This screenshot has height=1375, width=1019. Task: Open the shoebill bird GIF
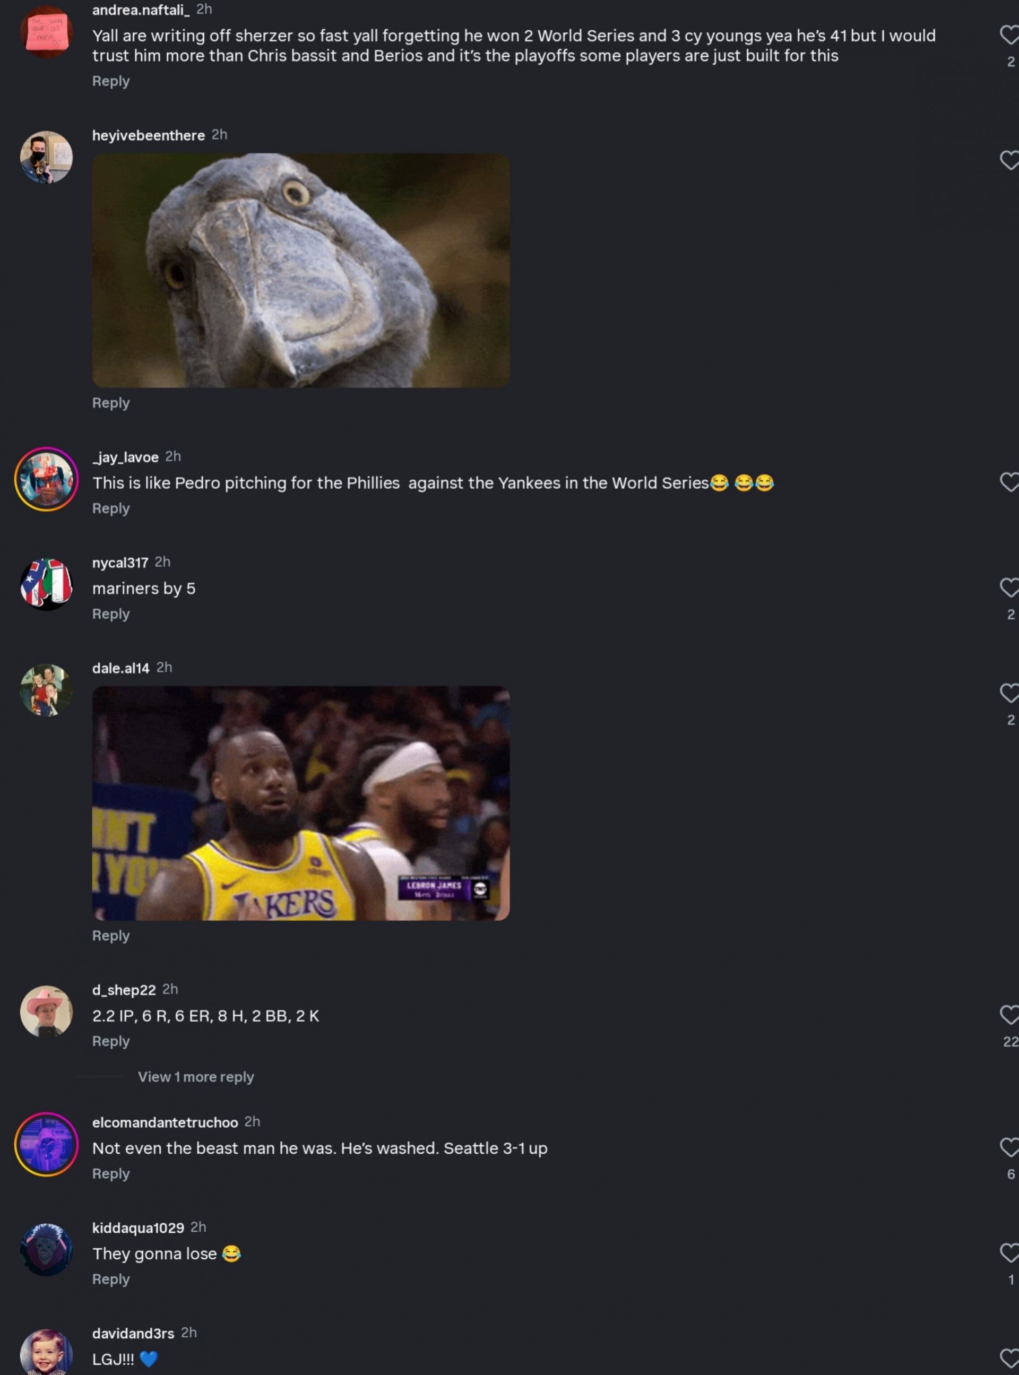pyautogui.click(x=301, y=270)
